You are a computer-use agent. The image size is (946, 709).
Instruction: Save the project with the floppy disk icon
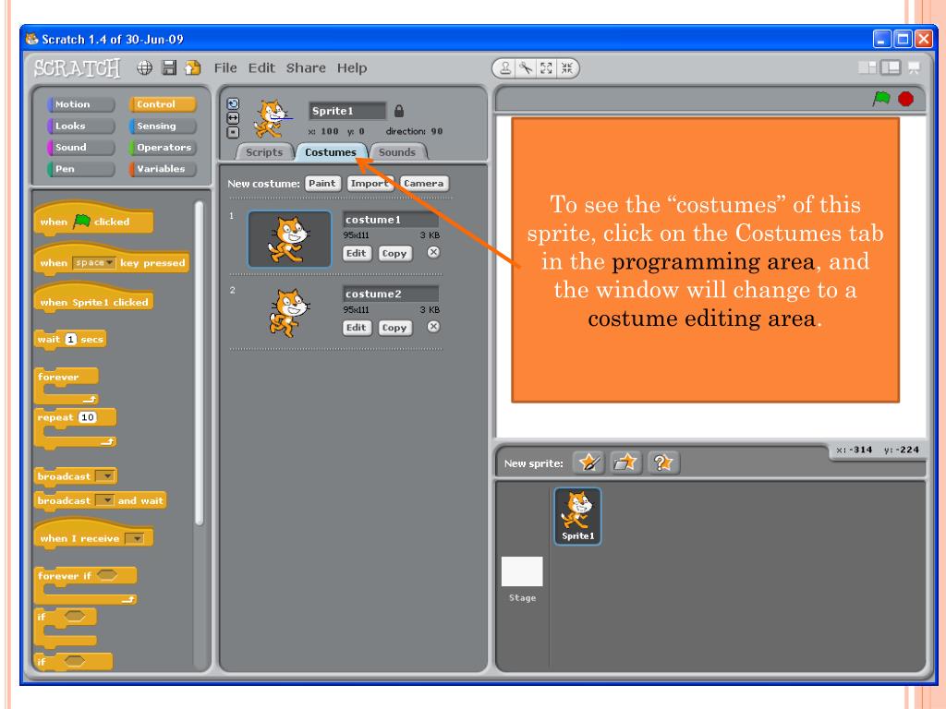(x=170, y=68)
